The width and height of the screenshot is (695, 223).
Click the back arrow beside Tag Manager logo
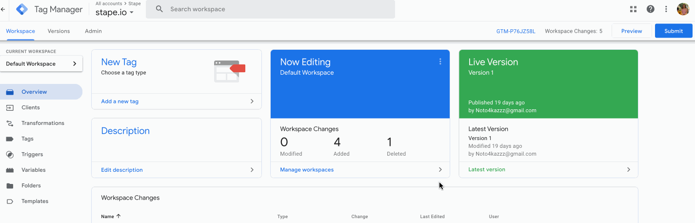[x=3, y=9]
